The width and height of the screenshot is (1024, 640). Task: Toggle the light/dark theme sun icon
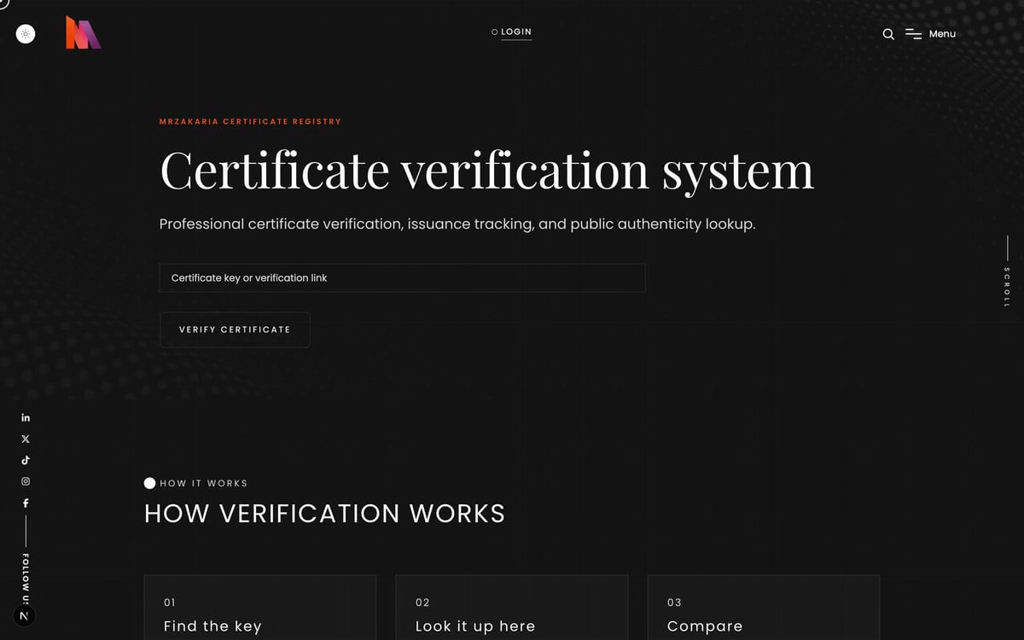click(x=26, y=34)
